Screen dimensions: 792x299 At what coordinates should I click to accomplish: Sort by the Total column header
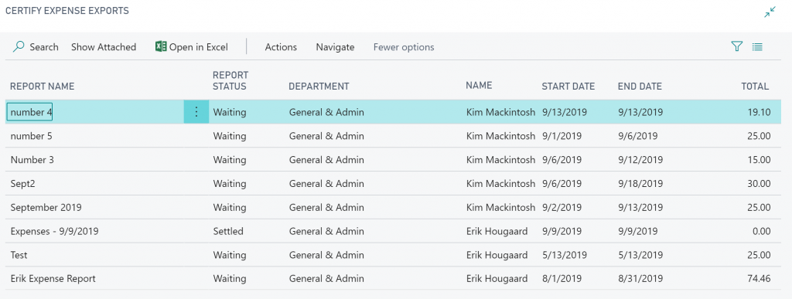click(x=755, y=87)
